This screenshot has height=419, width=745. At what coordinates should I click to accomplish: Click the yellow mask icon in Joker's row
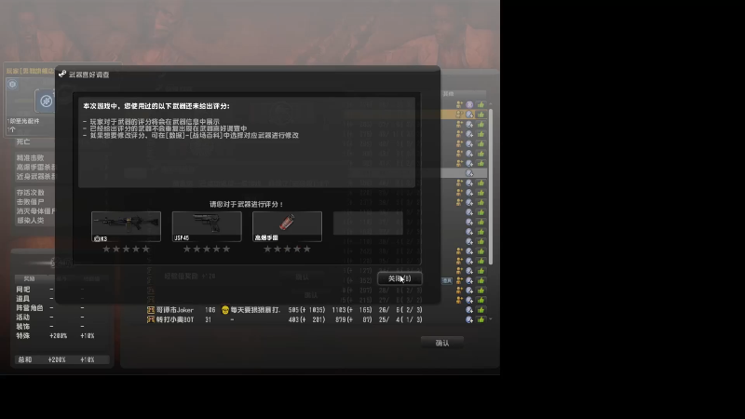[x=225, y=310]
